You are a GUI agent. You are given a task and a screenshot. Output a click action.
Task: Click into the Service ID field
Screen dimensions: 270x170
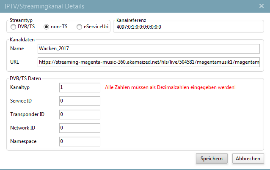80,101
